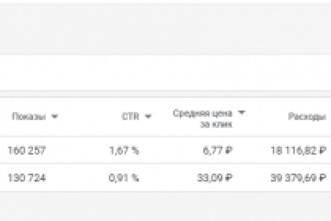Click the Средняя цена за клик header text
The width and height of the screenshot is (331, 221).
click(x=203, y=118)
